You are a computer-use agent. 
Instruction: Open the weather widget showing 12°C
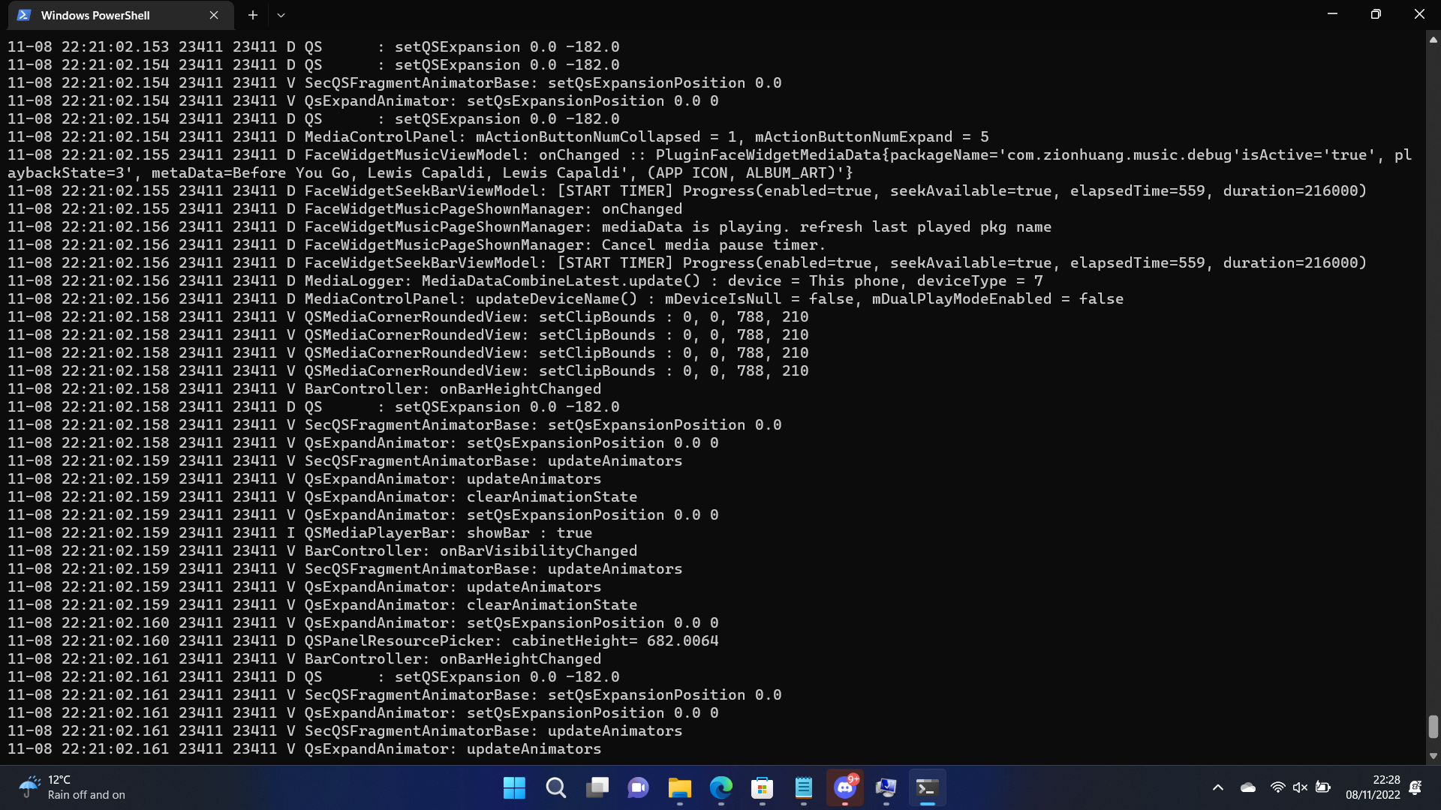[x=72, y=787]
